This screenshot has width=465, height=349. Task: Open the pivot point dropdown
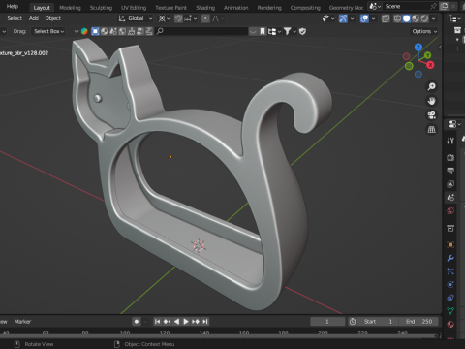pos(164,18)
